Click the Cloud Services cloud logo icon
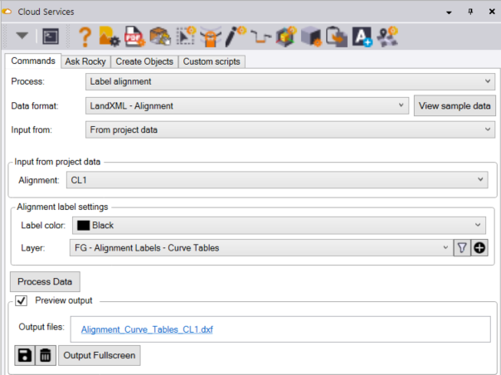This screenshot has width=501, height=375. [x=7, y=12]
